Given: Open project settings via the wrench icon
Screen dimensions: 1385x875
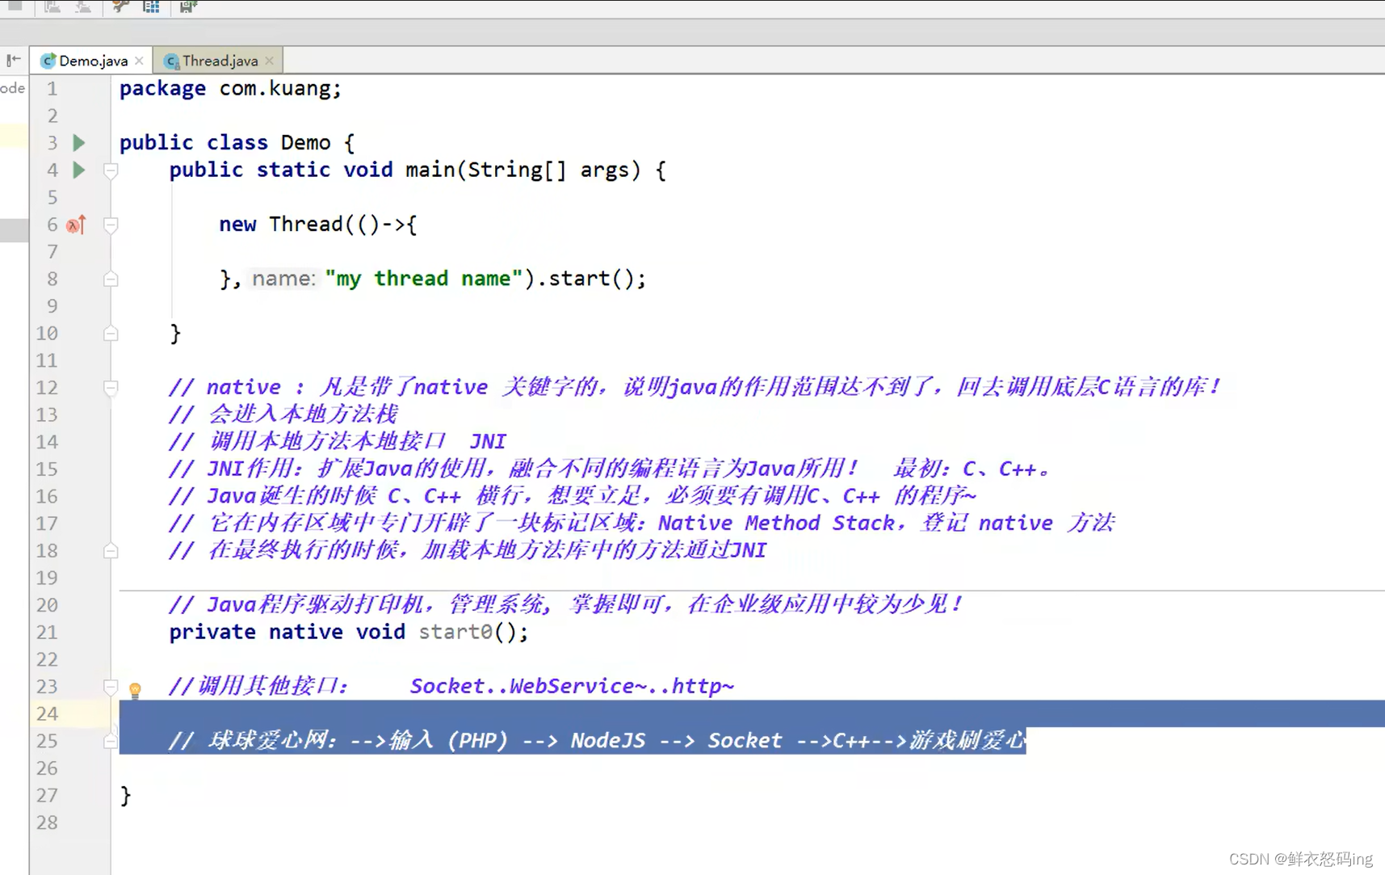Looking at the screenshot, I should [x=120, y=7].
